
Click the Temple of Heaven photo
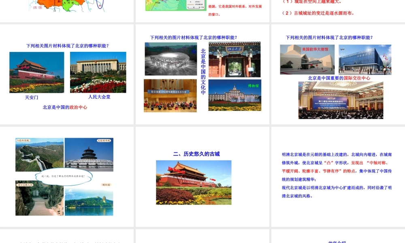(89, 155)
